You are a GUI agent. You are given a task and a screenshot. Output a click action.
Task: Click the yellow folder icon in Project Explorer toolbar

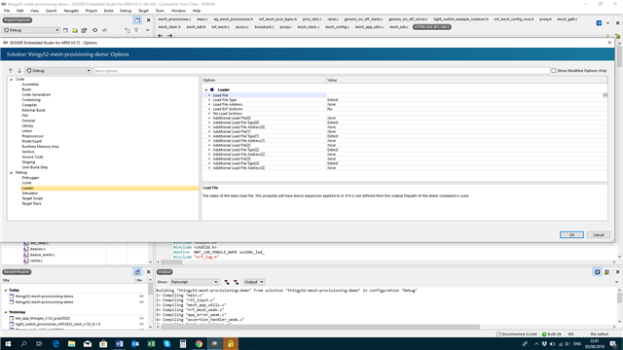(x=75, y=30)
